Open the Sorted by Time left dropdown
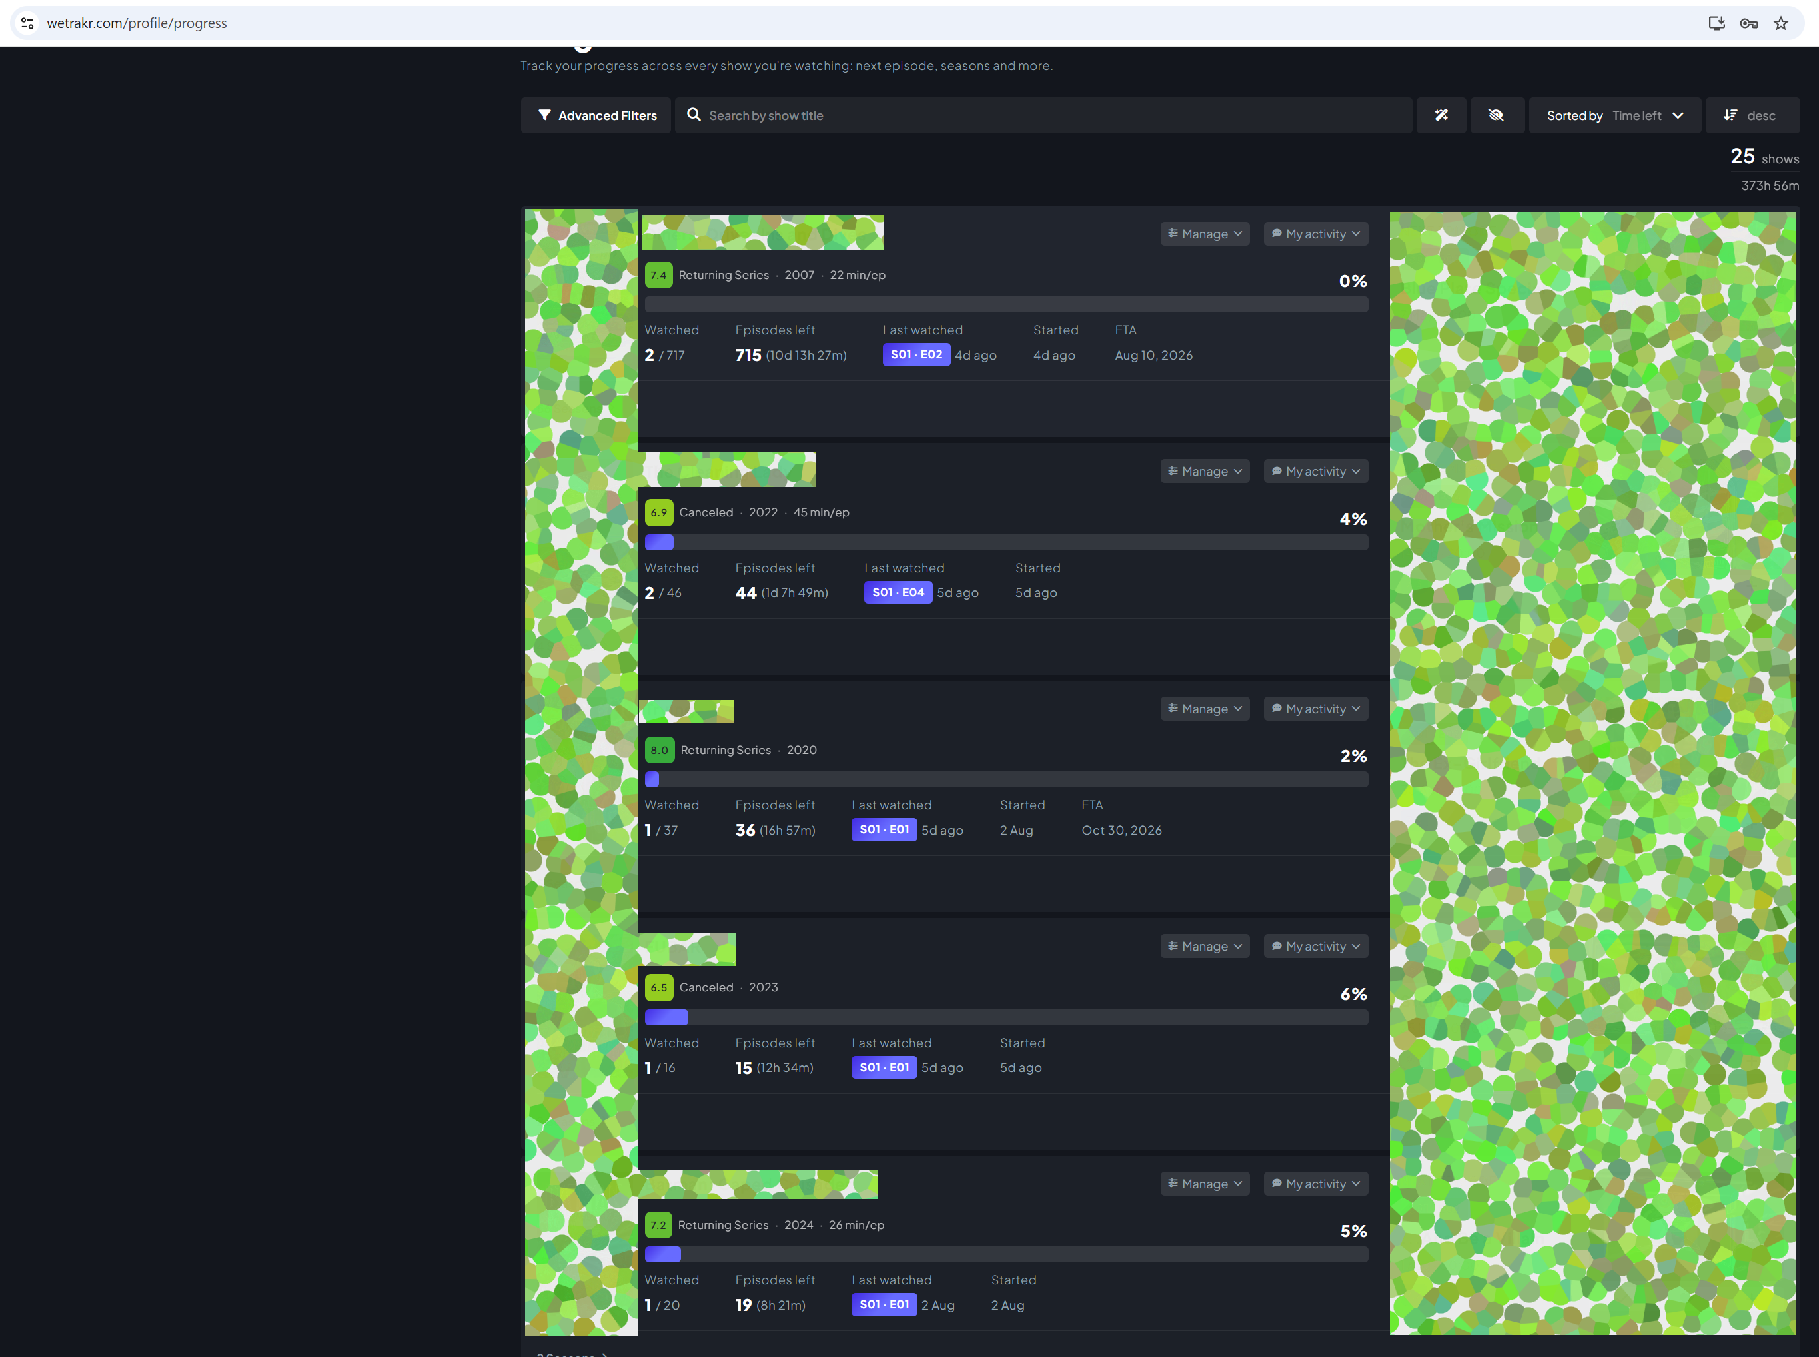Image resolution: width=1819 pixels, height=1357 pixels. [1614, 115]
